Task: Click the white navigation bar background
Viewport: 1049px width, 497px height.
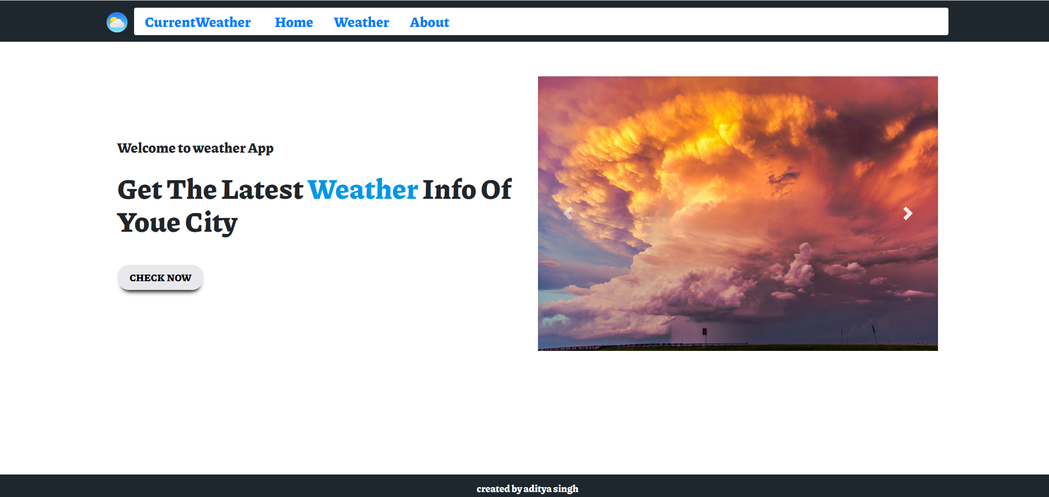Action: point(659,22)
